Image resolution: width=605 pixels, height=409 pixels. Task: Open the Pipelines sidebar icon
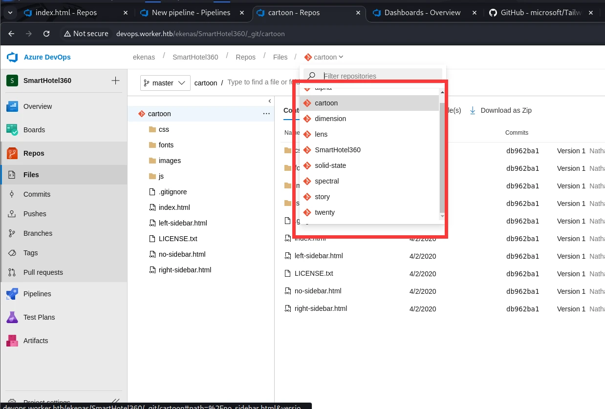(x=12, y=294)
